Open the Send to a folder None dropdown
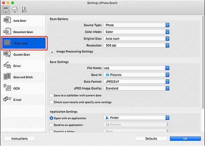 pos(137,131)
